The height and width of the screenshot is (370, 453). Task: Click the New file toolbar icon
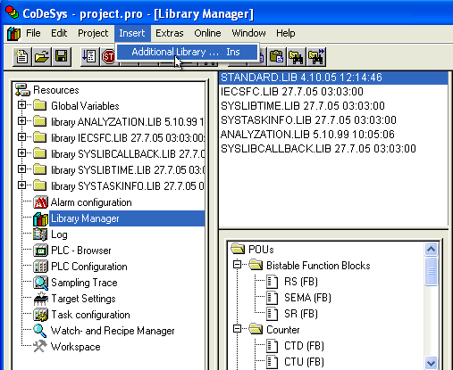coord(21,56)
